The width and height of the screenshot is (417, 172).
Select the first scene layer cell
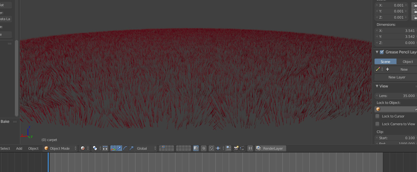coord(161,147)
